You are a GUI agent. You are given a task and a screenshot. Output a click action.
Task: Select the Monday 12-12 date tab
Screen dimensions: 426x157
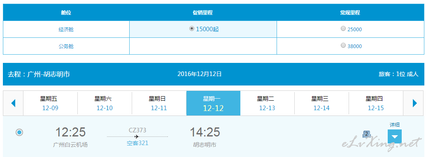(213, 103)
